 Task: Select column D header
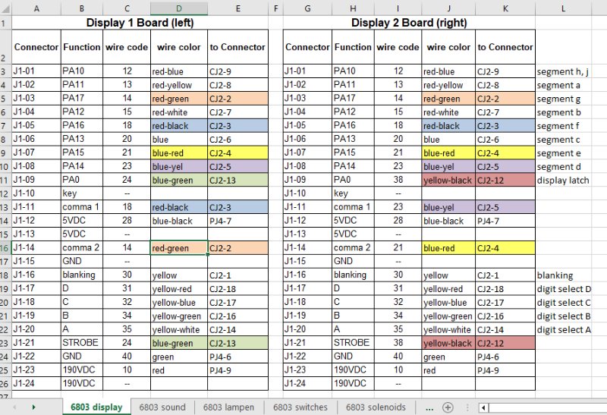(178, 8)
